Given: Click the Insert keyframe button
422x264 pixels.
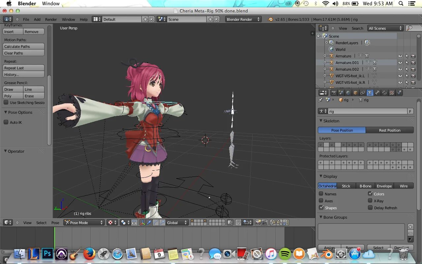Looking at the screenshot, I should (13, 32).
